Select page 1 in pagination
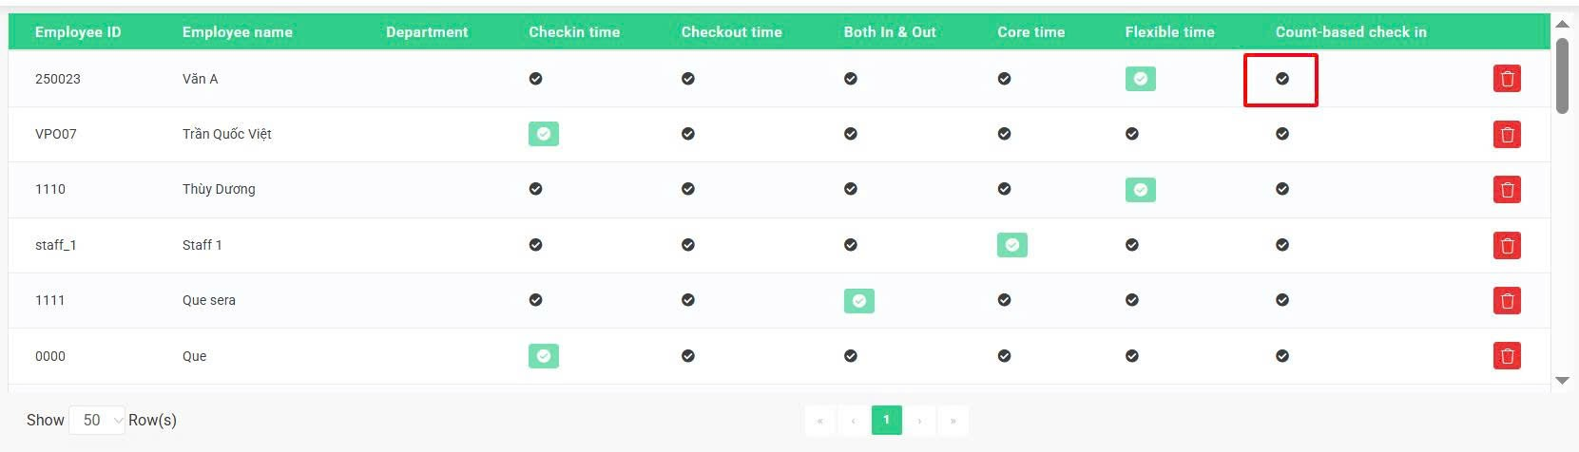The height and width of the screenshot is (452, 1579). click(886, 420)
